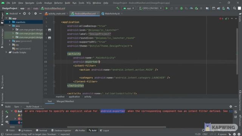This screenshot has width=242, height=136.
Task: Open the File menu
Action: [x=8, y=3]
